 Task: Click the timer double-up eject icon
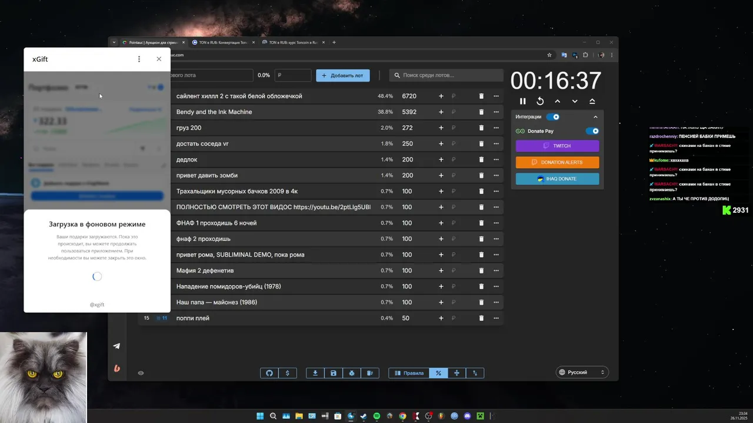click(592, 101)
